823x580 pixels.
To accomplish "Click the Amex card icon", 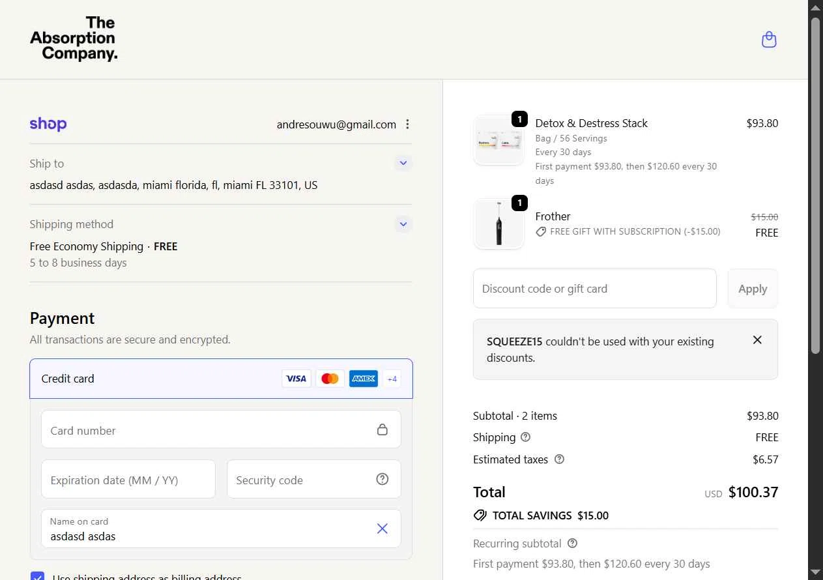I will [x=364, y=379].
